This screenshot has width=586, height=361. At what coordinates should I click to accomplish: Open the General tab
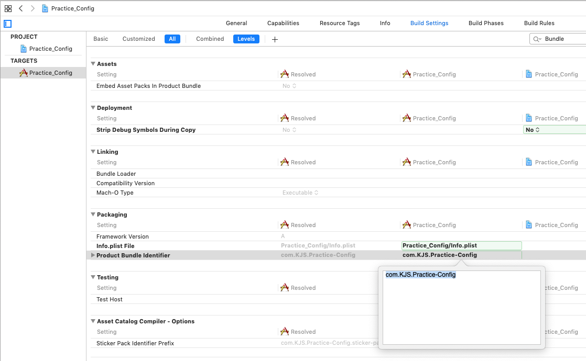tap(236, 23)
